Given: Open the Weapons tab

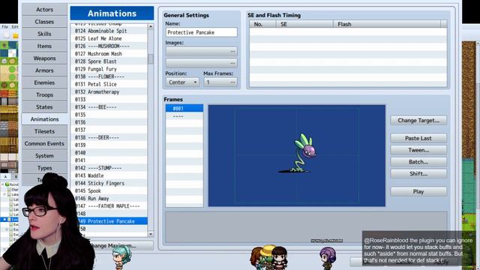Looking at the screenshot, I should (x=44, y=58).
